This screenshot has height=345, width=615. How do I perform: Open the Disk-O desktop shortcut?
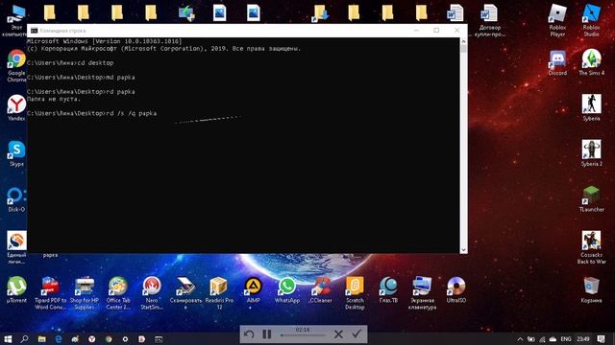coord(16,199)
